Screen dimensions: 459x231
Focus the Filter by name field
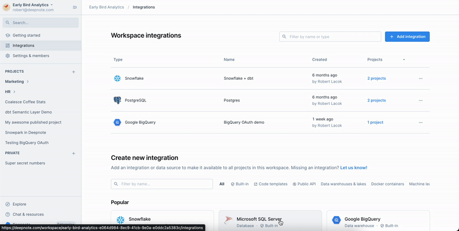tap(162, 184)
